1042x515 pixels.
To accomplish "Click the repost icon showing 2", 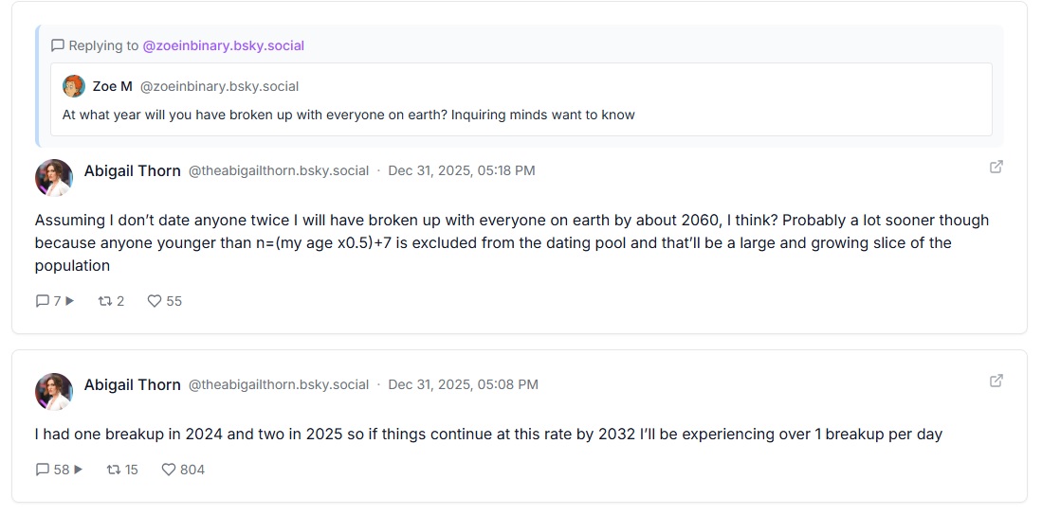I will [x=105, y=301].
